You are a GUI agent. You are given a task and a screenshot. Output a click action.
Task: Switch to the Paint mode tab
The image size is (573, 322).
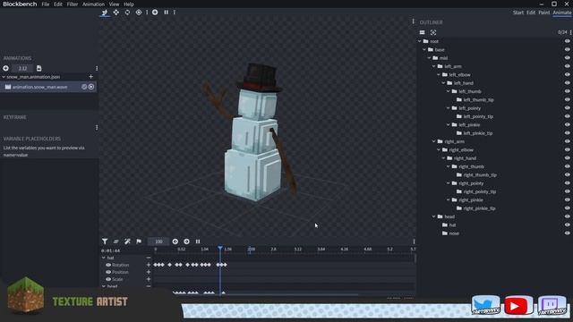point(543,13)
